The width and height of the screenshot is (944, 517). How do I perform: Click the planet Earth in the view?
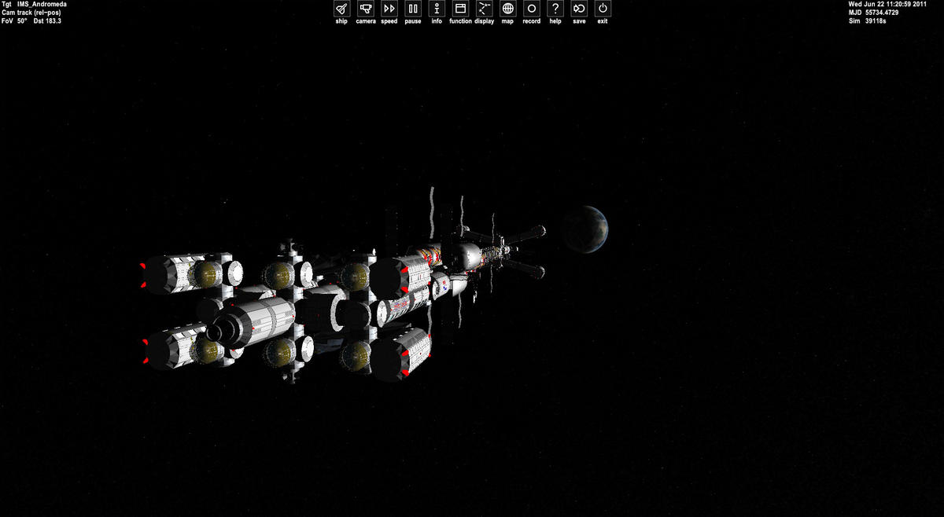[x=586, y=229]
